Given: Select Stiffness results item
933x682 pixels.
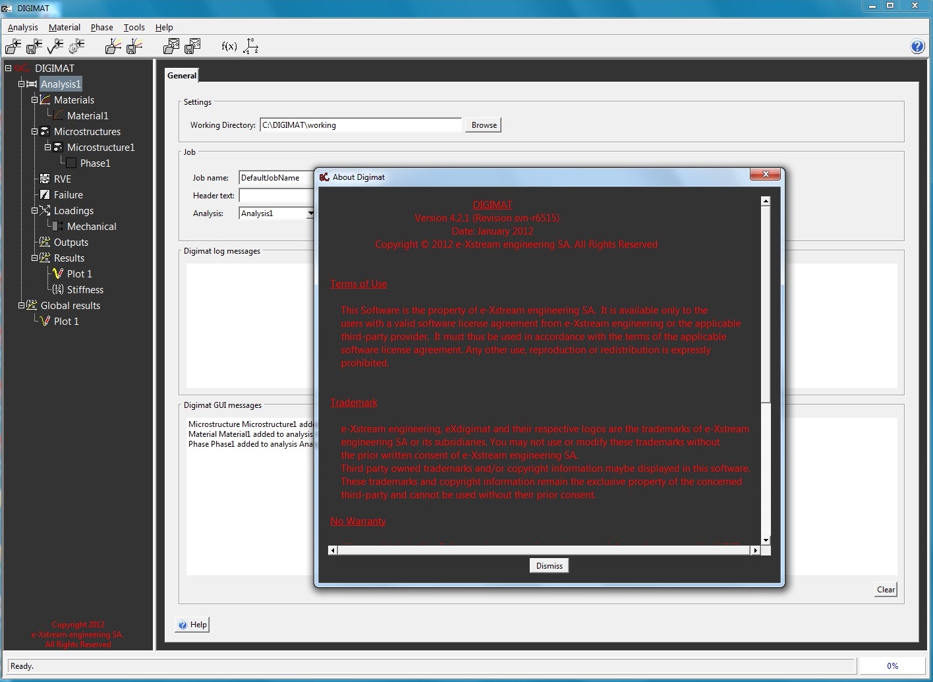Looking at the screenshot, I should (x=85, y=290).
